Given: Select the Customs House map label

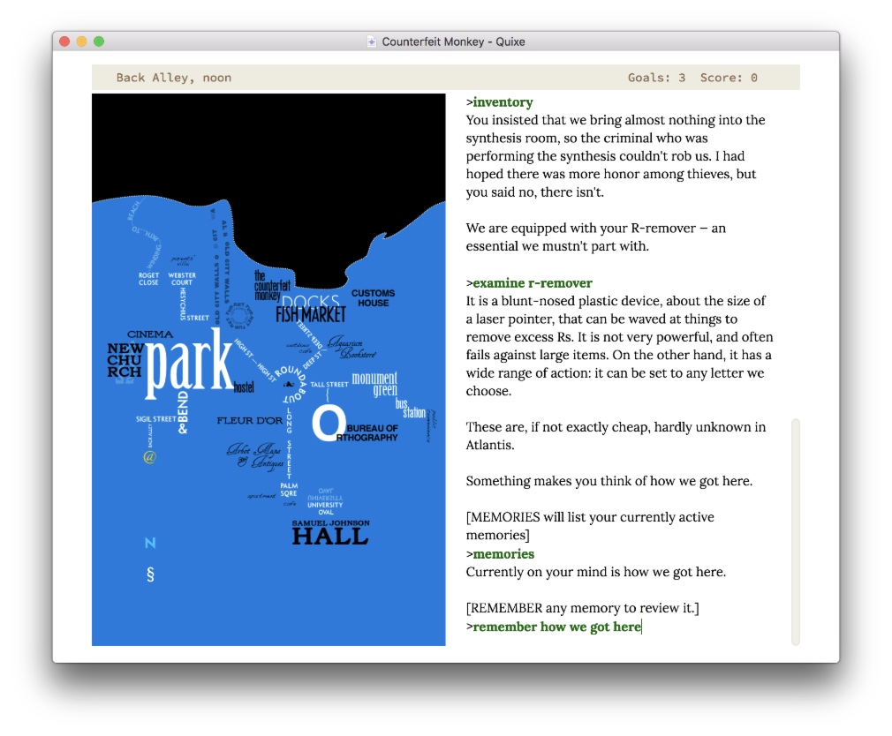Looking at the screenshot, I should coord(373,297).
